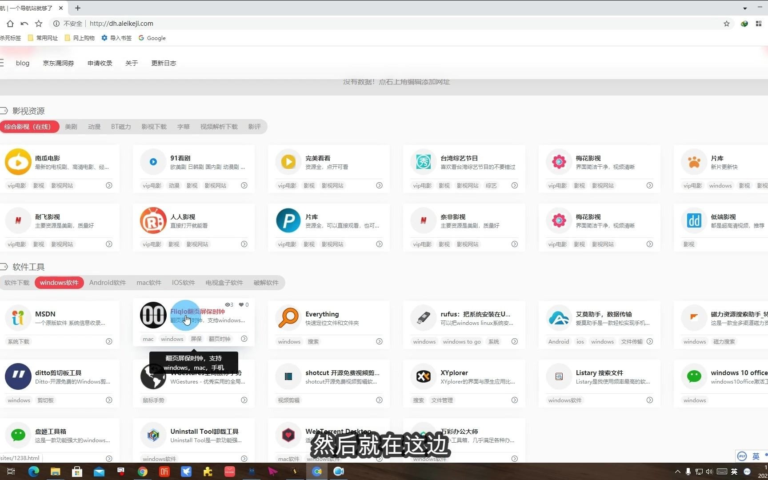768x480 pixels.
Task: Open the 台湾综艺节目 icon
Action: point(424,162)
